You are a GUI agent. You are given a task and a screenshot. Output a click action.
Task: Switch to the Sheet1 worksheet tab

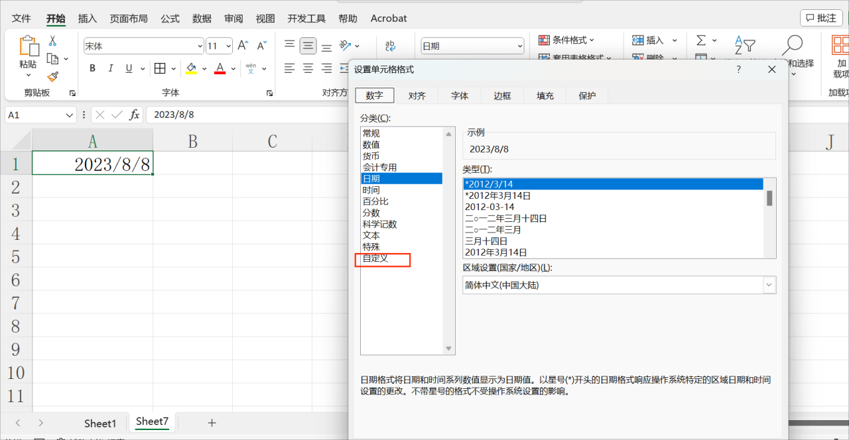click(100, 423)
